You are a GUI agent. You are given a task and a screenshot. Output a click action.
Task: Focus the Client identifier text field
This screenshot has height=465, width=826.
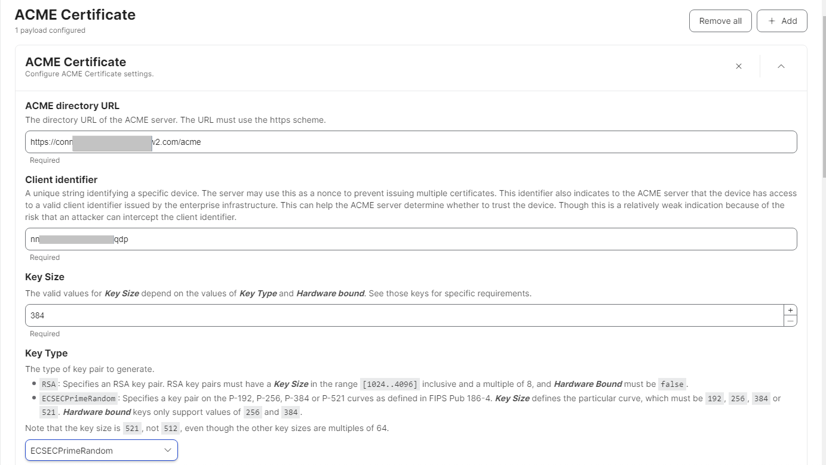click(x=418, y=239)
